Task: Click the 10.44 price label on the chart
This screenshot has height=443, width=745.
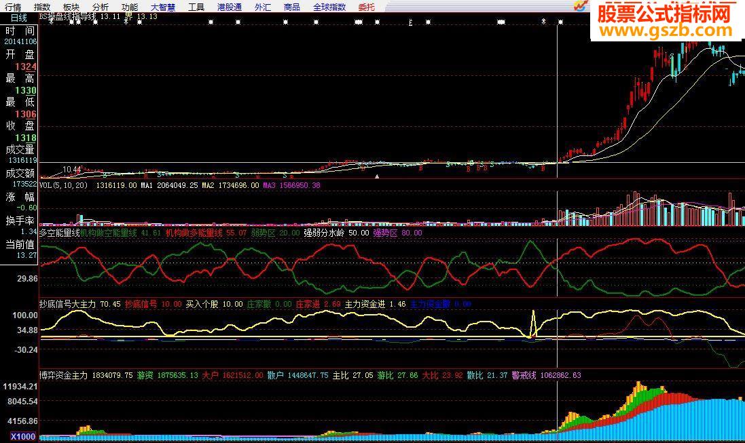Action: 72,169
